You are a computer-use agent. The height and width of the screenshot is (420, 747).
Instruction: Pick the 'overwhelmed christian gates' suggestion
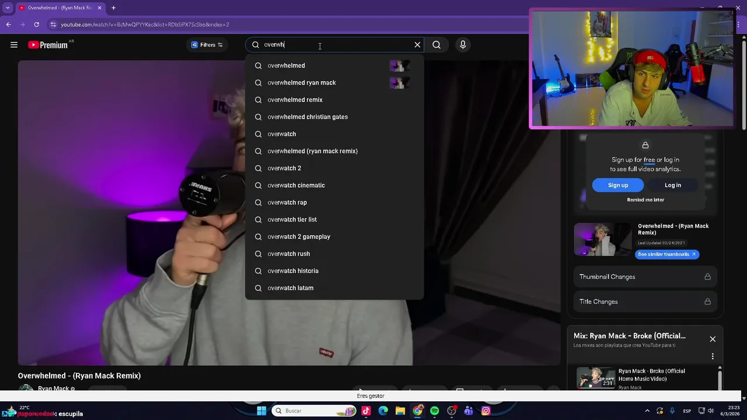pyautogui.click(x=334, y=117)
